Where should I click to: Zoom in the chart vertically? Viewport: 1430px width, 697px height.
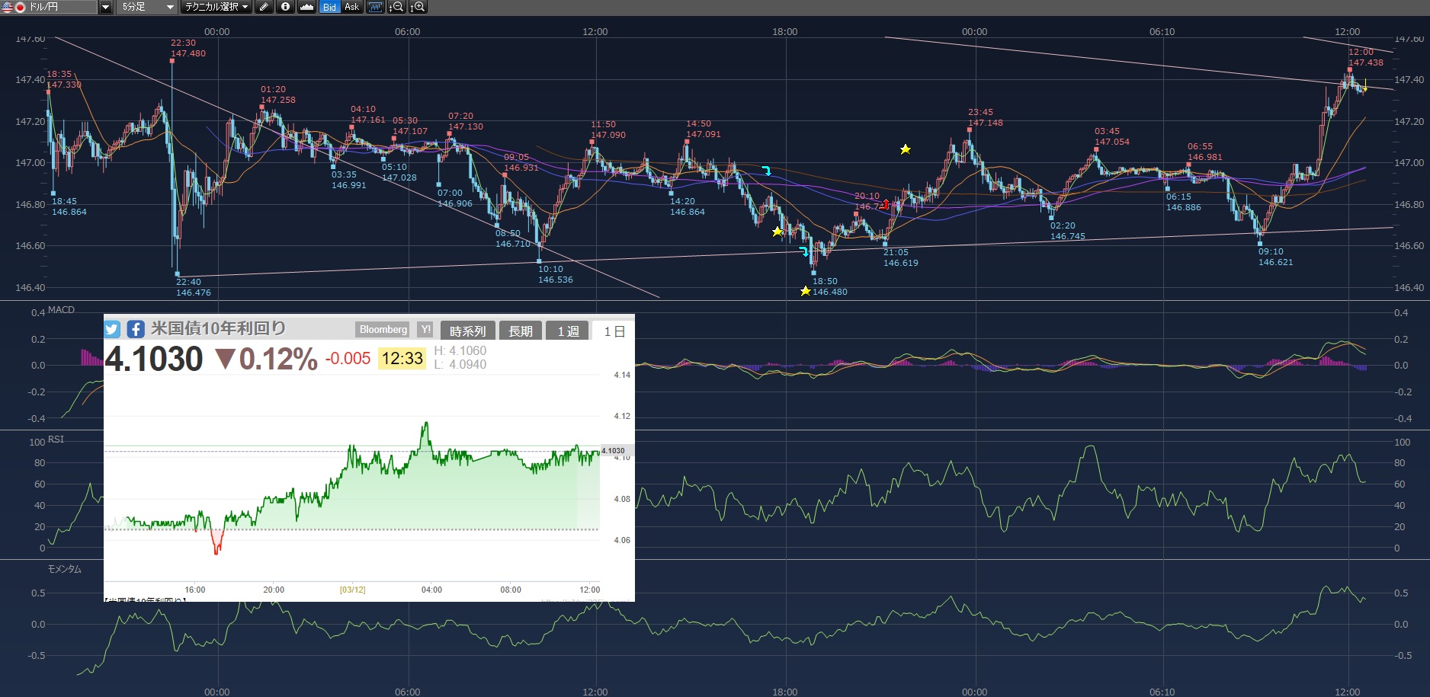[x=418, y=7]
